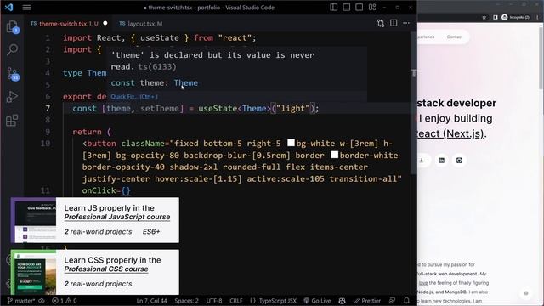The width and height of the screenshot is (544, 306).
Task: Click the LinkedIn icon on portfolio page
Action: pyautogui.click(x=442, y=161)
